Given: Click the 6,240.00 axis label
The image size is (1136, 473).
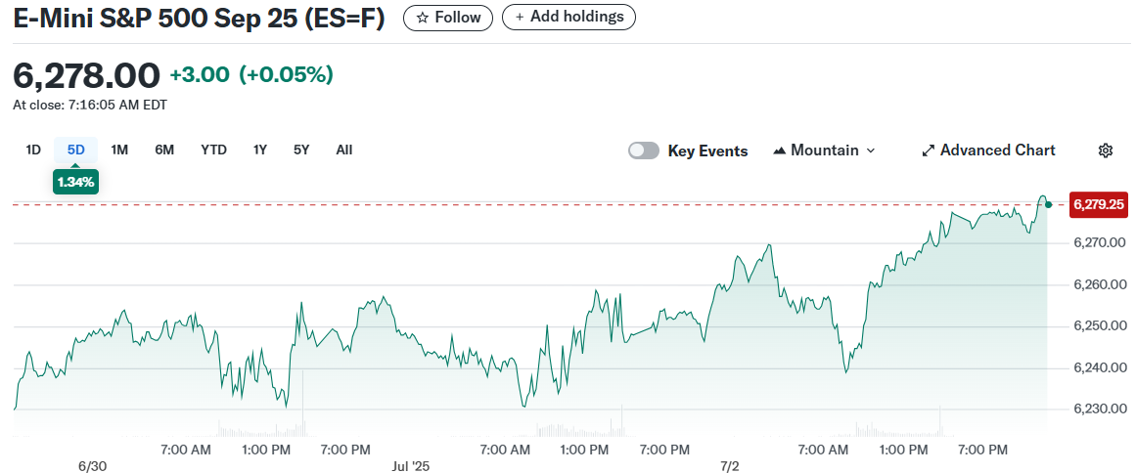Looking at the screenshot, I should click(1099, 368).
